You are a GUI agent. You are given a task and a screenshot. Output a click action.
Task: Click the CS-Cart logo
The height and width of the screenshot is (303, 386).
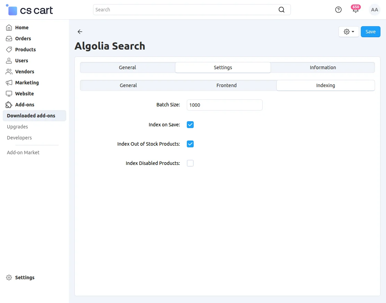[x=30, y=10]
